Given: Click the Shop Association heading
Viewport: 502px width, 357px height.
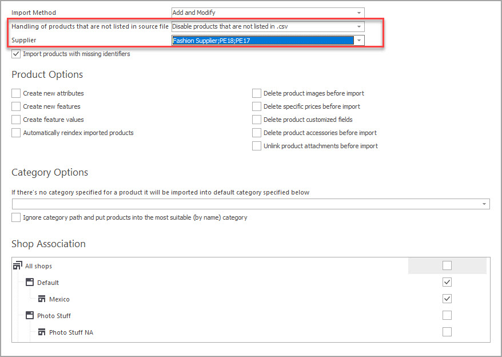Looking at the screenshot, I should [x=49, y=244].
